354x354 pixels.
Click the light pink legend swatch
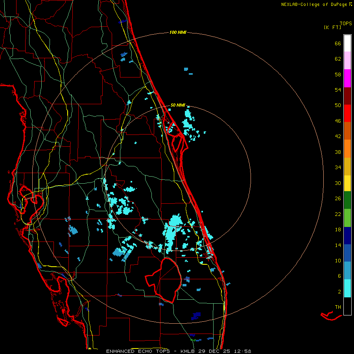pos(347,61)
